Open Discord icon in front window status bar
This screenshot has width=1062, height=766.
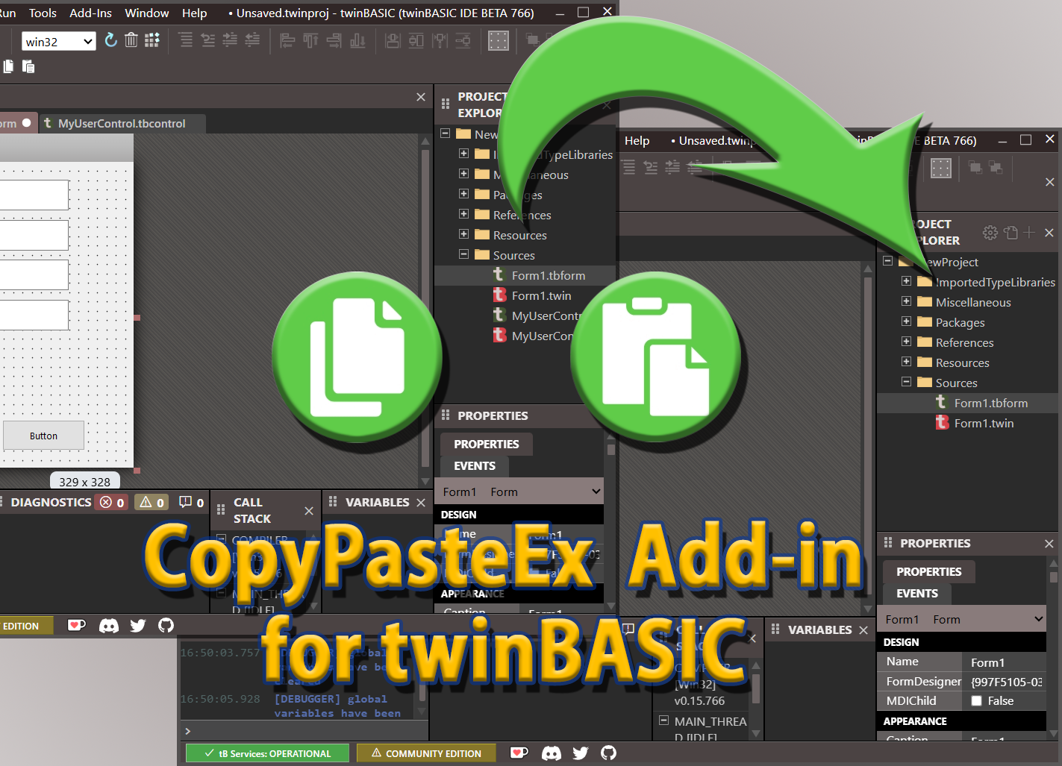(552, 753)
